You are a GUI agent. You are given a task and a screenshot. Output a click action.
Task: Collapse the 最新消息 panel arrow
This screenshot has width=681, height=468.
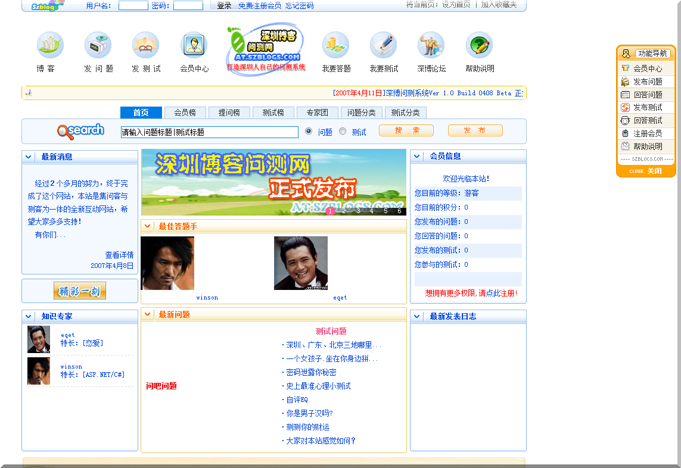[x=29, y=157]
